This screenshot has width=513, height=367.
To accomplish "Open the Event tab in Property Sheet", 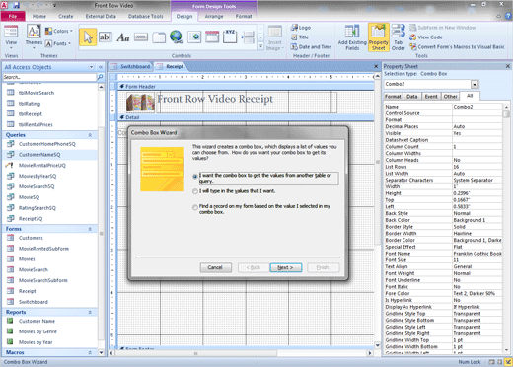I will (431, 97).
